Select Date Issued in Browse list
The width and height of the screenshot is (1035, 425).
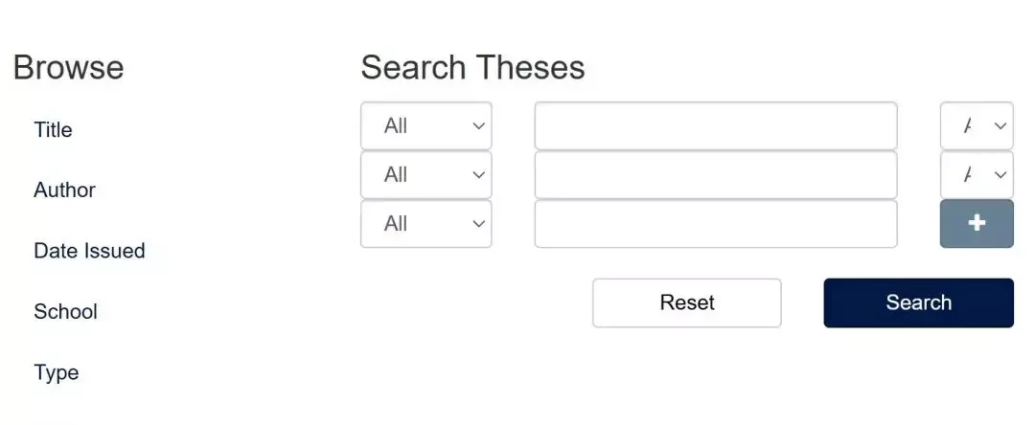tap(89, 251)
